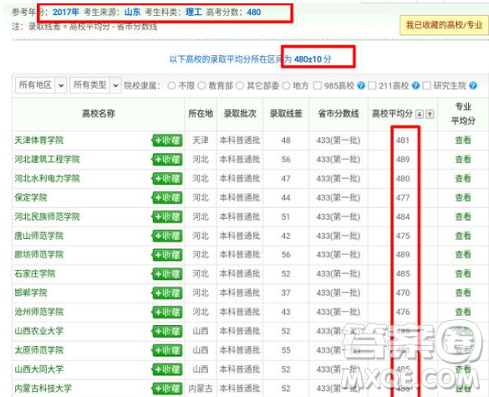Click +收藏 for 山西农业大学
The height and width of the screenshot is (397, 489).
pyautogui.click(x=167, y=332)
